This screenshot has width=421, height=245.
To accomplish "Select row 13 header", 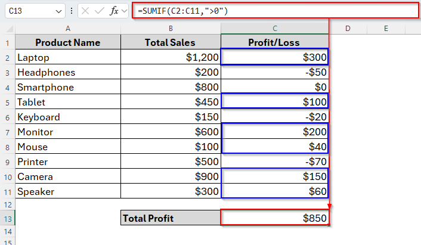I will pyautogui.click(x=7, y=218).
